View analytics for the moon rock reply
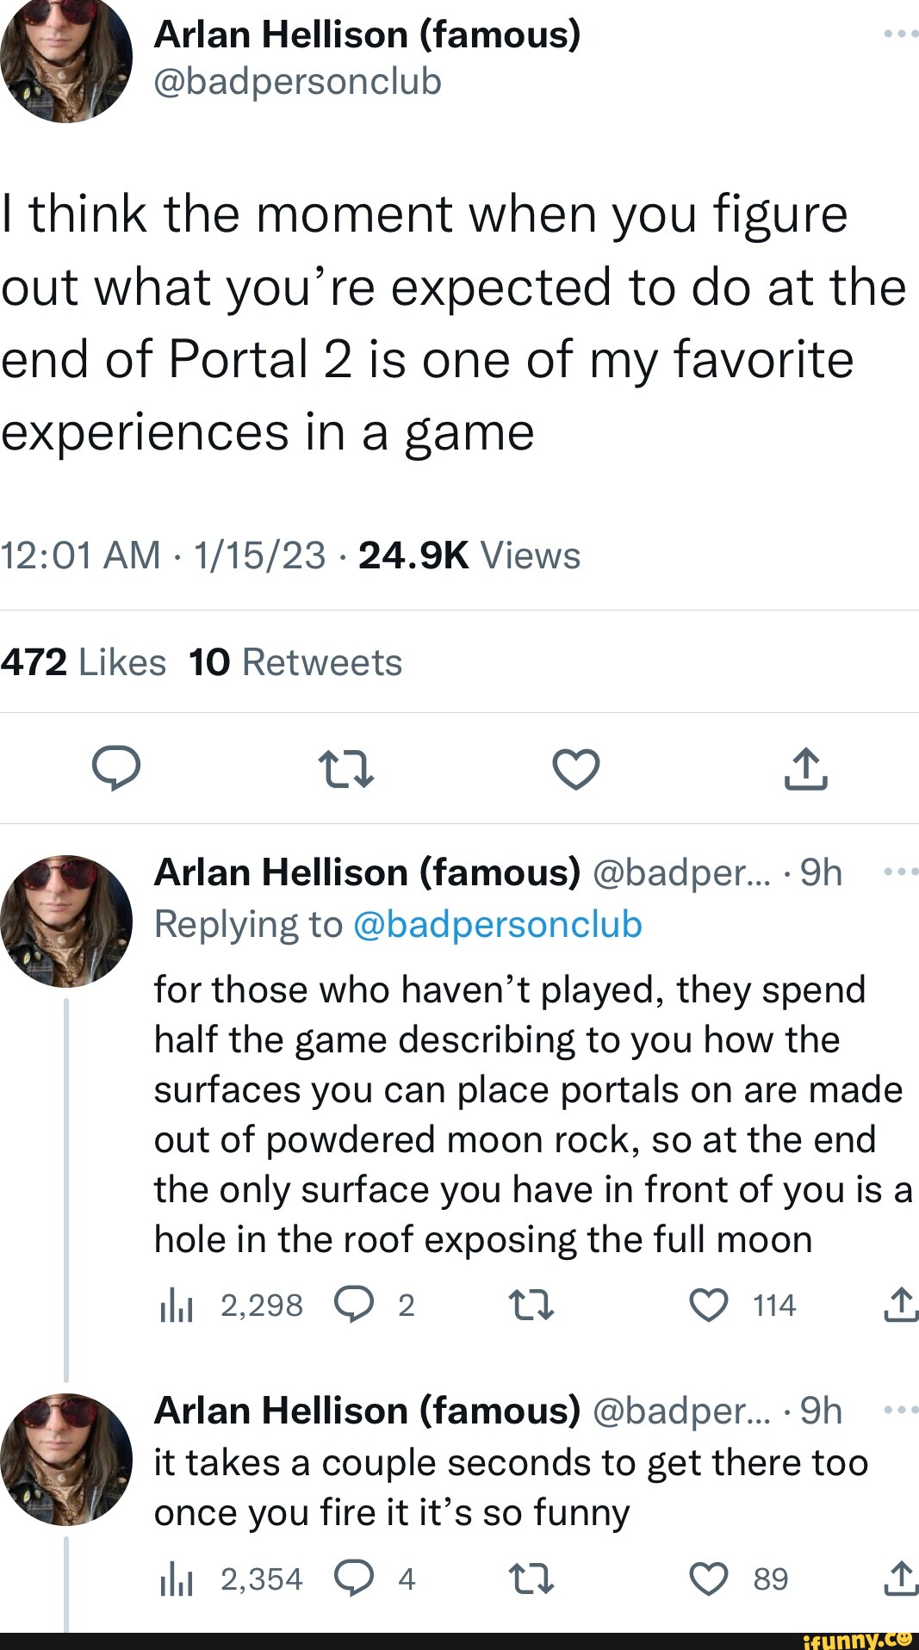Image resolution: width=919 pixels, height=1650 pixels. pyautogui.click(x=177, y=1306)
